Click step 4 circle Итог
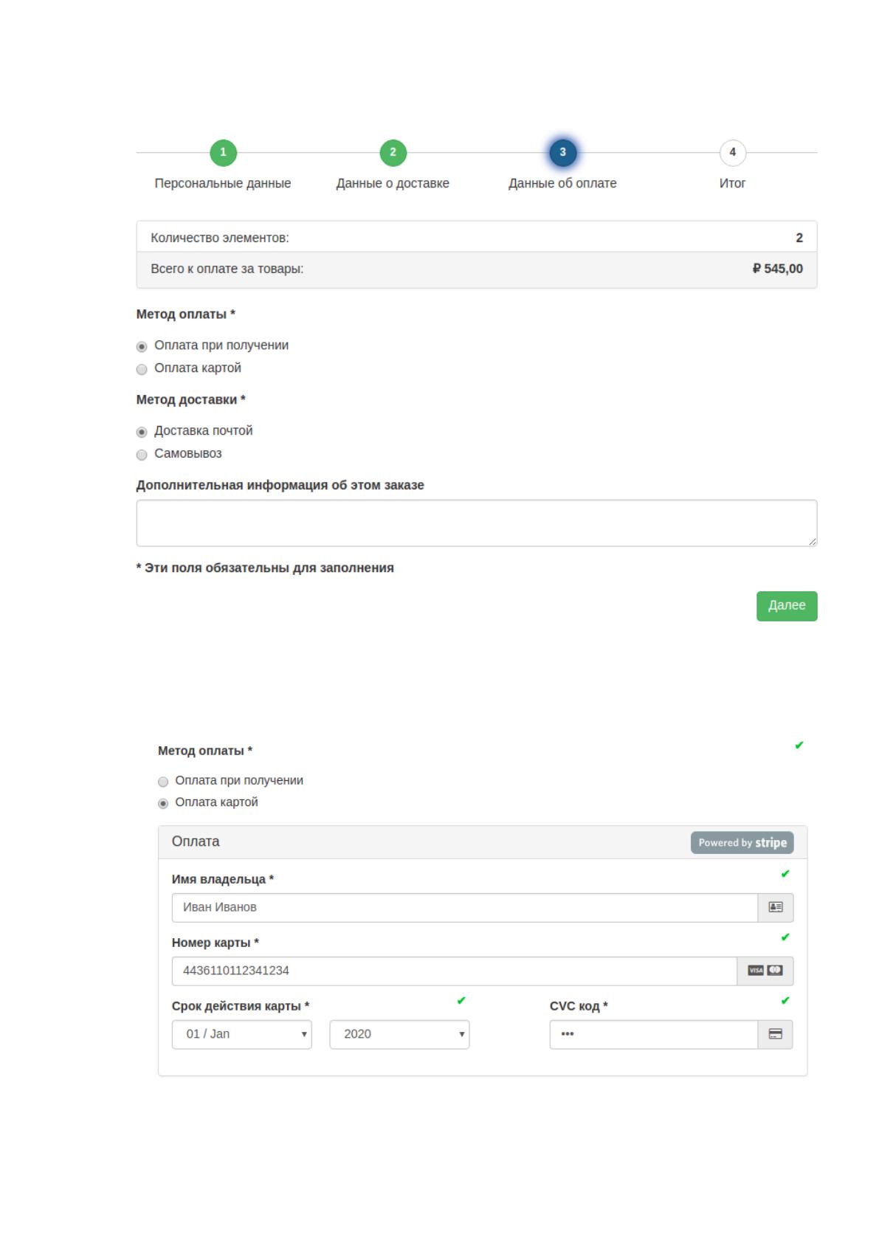Image resolution: width=879 pixels, height=1243 pixels. click(732, 153)
